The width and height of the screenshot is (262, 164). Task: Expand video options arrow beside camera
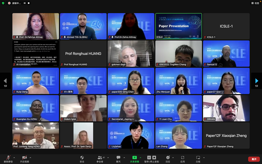[30, 157]
